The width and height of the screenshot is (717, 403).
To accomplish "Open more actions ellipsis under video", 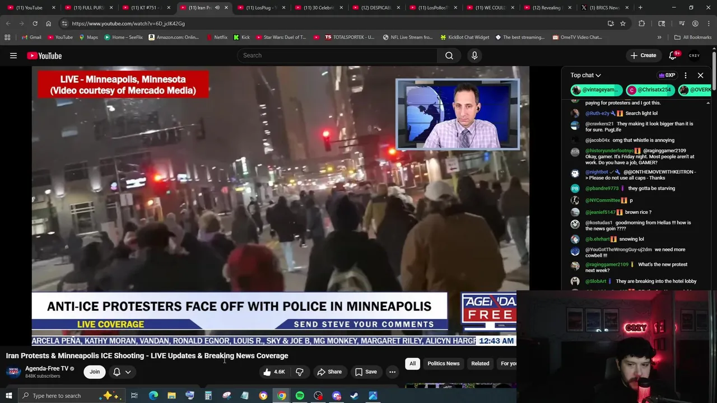I will pos(392,372).
